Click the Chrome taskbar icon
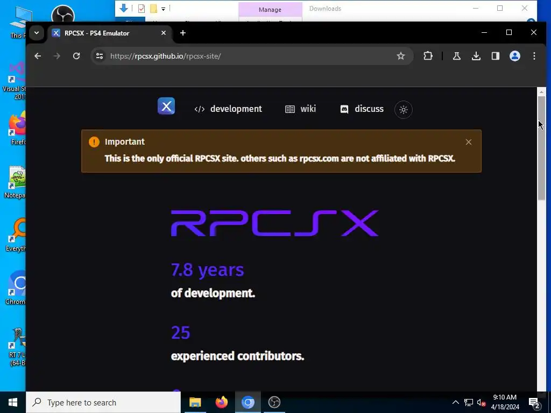Viewport: 551px width, 413px height. (248, 402)
